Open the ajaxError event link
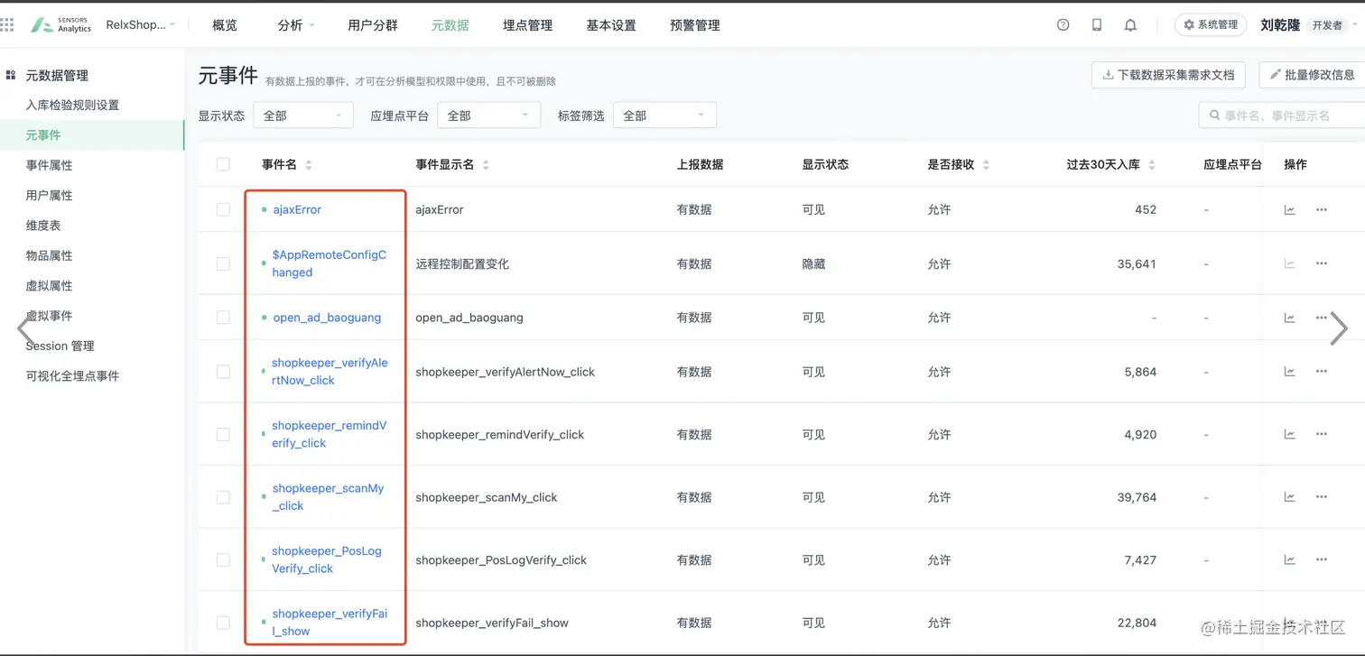The width and height of the screenshot is (1365, 656). tap(297, 209)
